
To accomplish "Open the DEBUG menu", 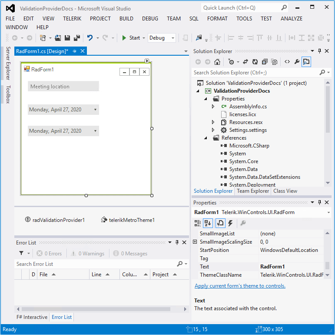I will (x=150, y=19).
